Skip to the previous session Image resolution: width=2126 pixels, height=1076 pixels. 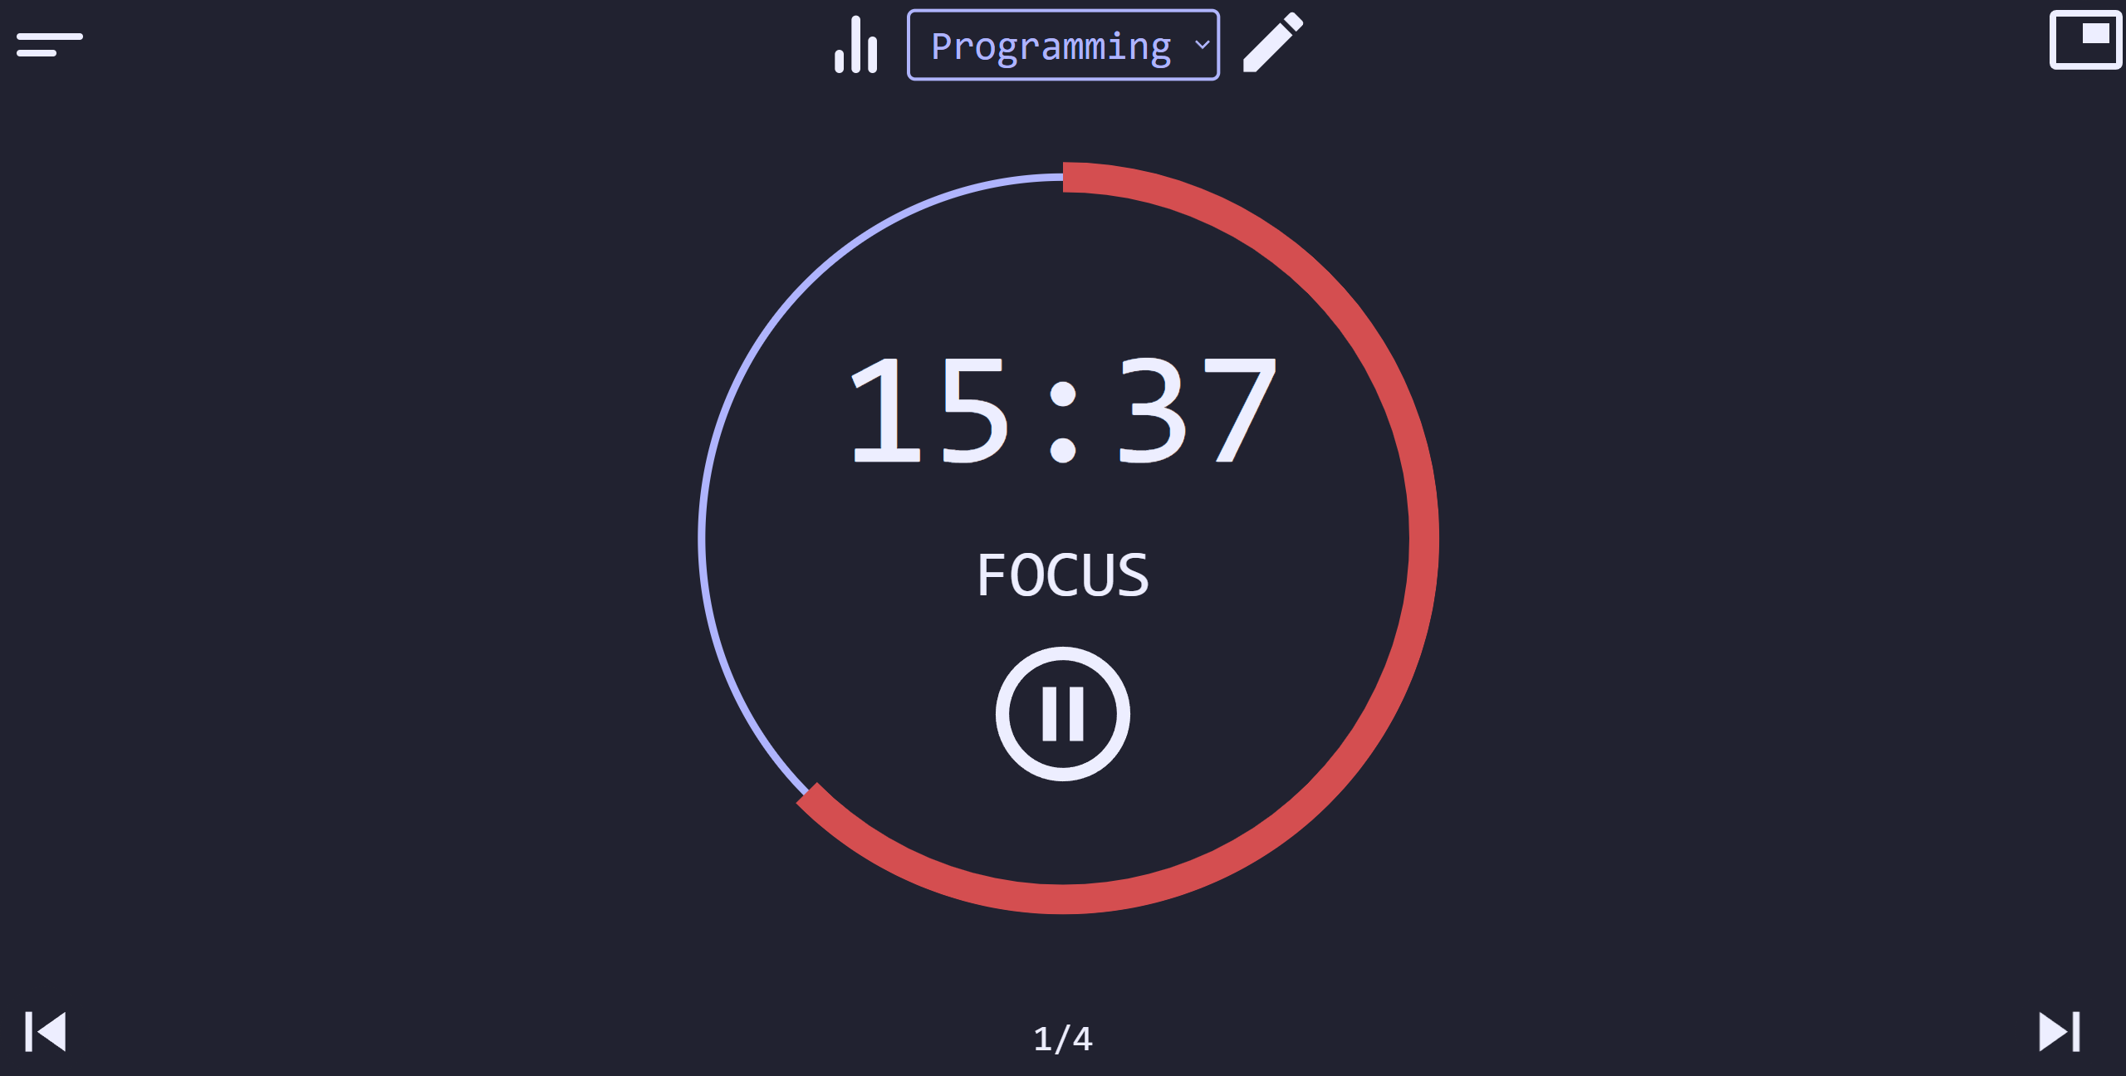click(x=46, y=1030)
